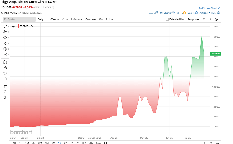
Task: Select the 6M time range
Action: point(47,143)
